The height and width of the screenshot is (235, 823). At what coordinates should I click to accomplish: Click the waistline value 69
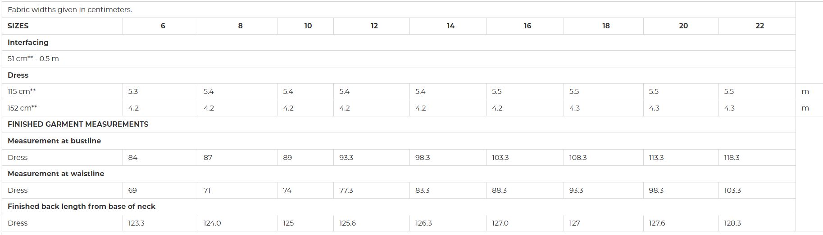pos(132,191)
